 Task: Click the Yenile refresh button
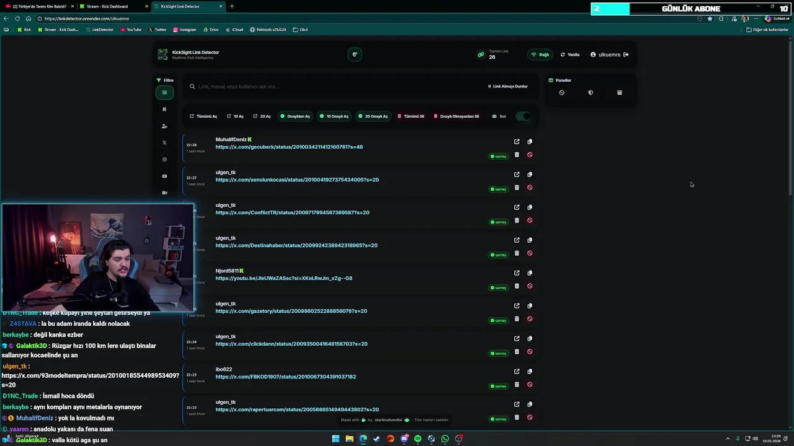tap(570, 55)
